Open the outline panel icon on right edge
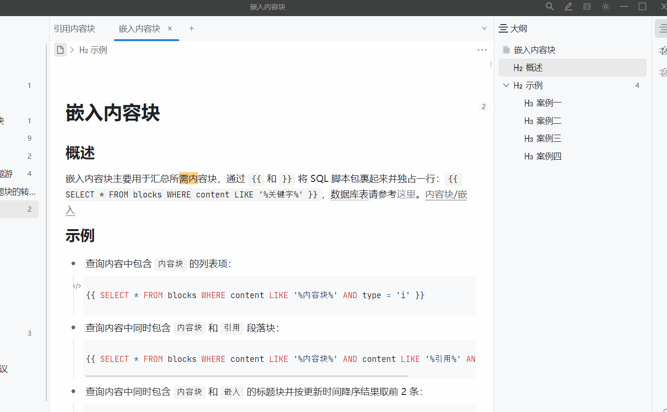667x412 pixels. pyautogui.click(x=661, y=28)
